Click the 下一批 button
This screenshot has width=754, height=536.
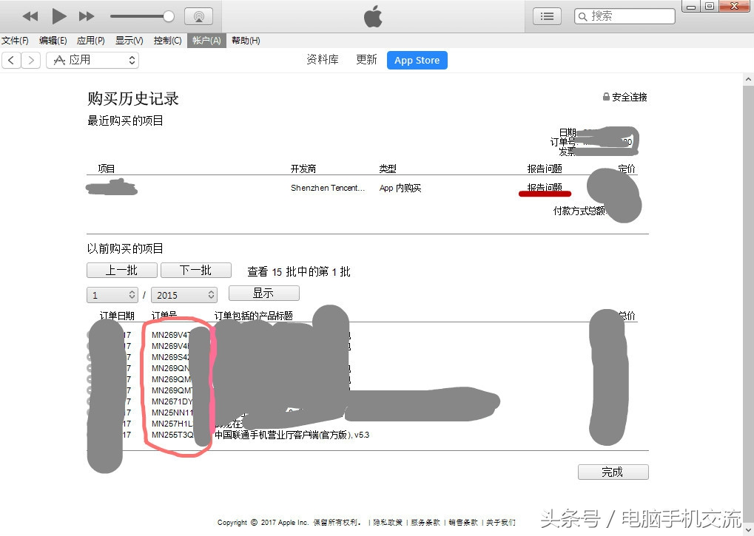pos(195,270)
